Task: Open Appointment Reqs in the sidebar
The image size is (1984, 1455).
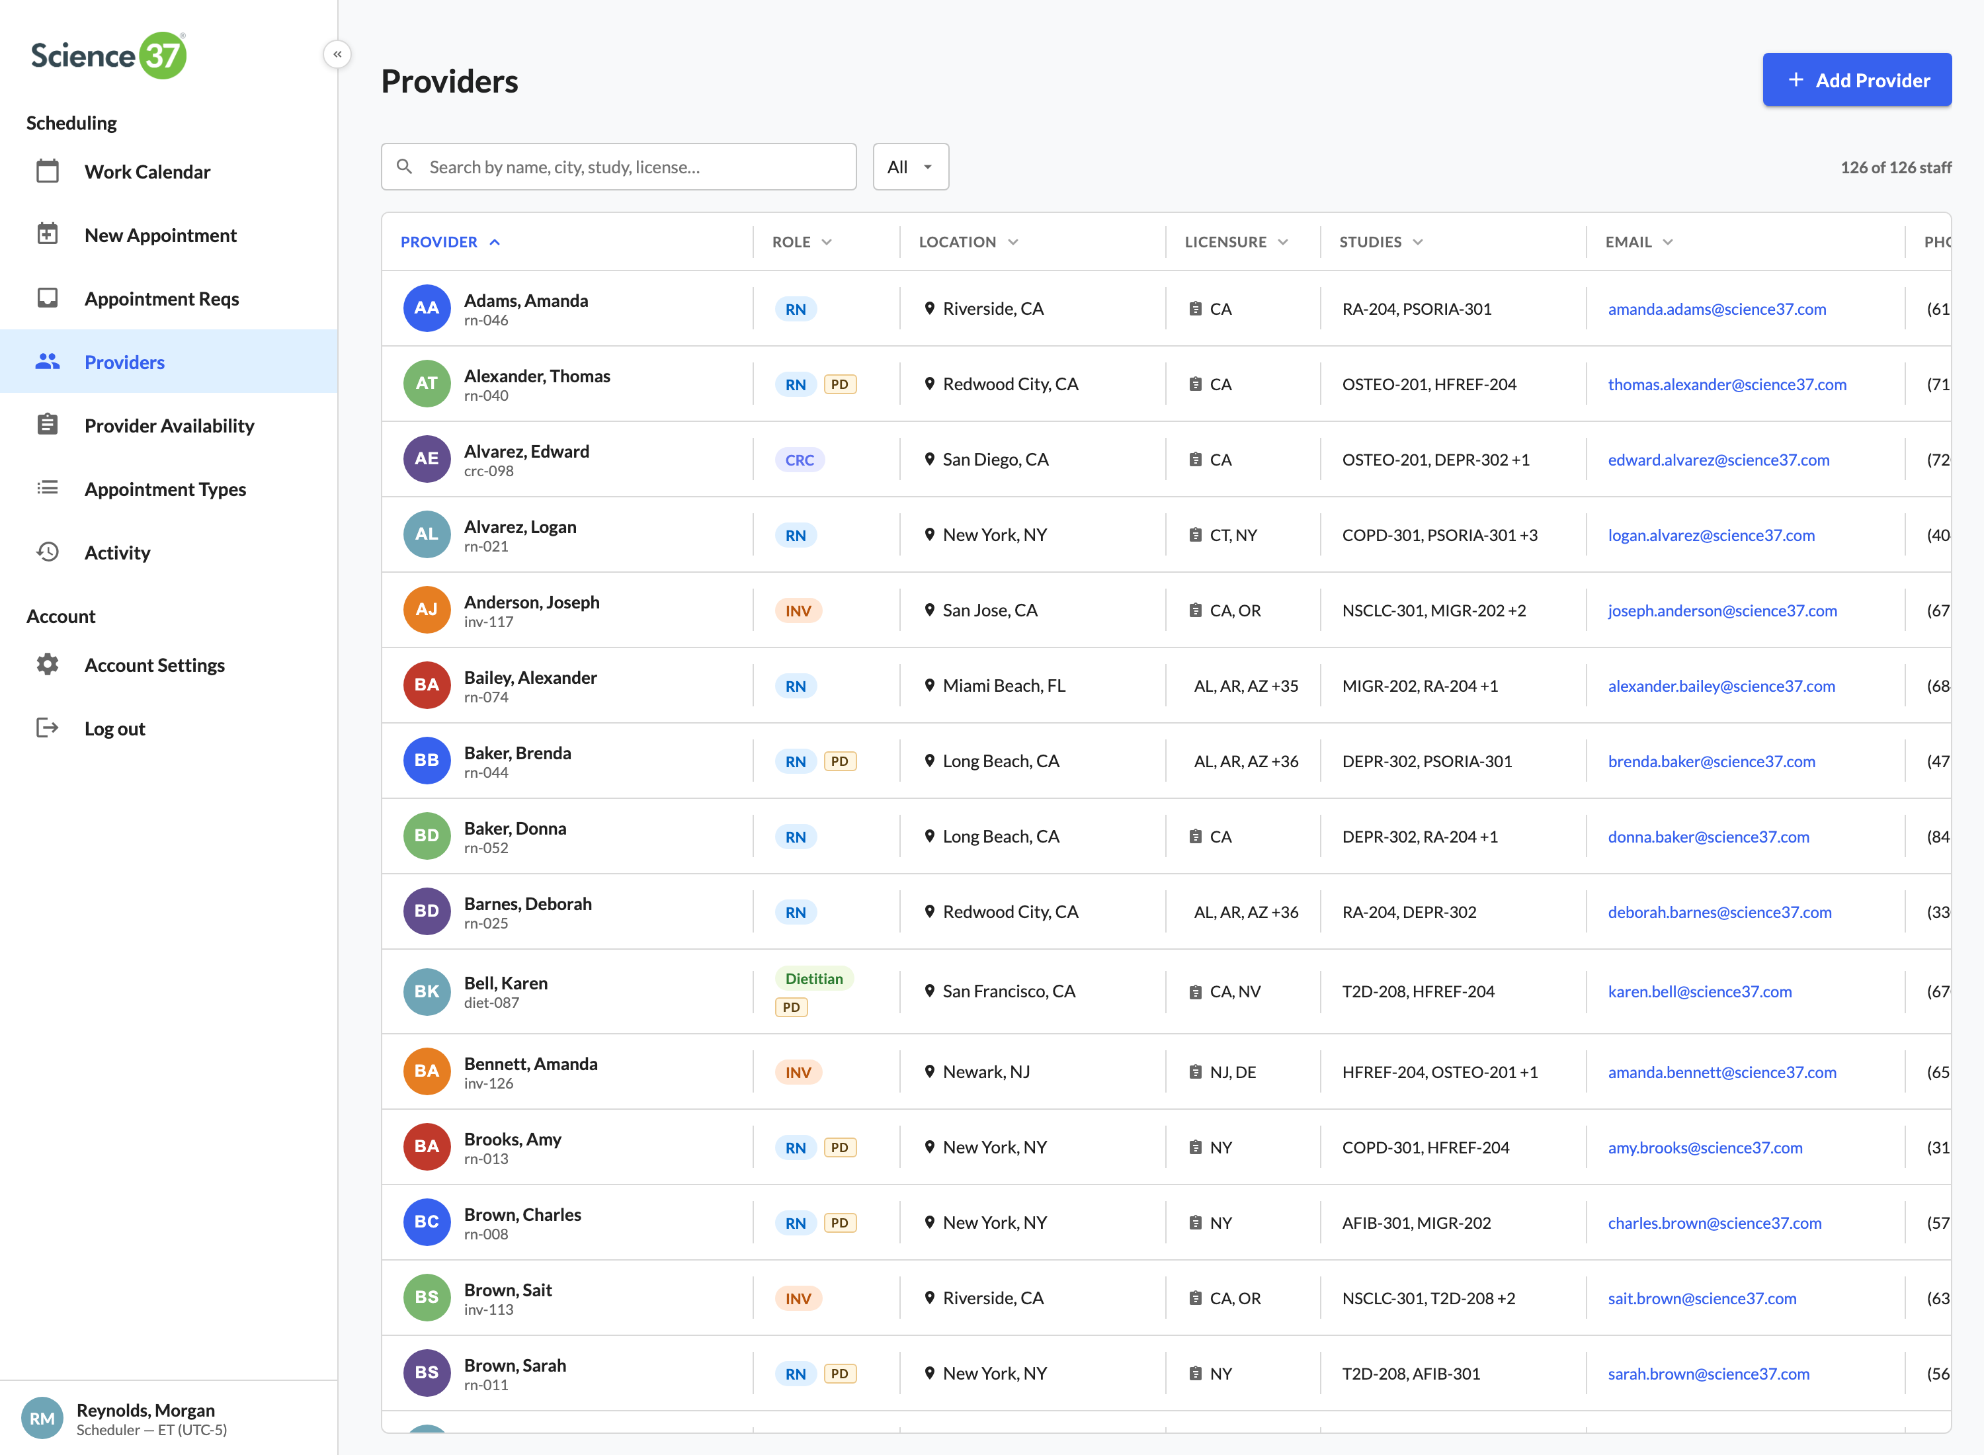Action: point(169,298)
